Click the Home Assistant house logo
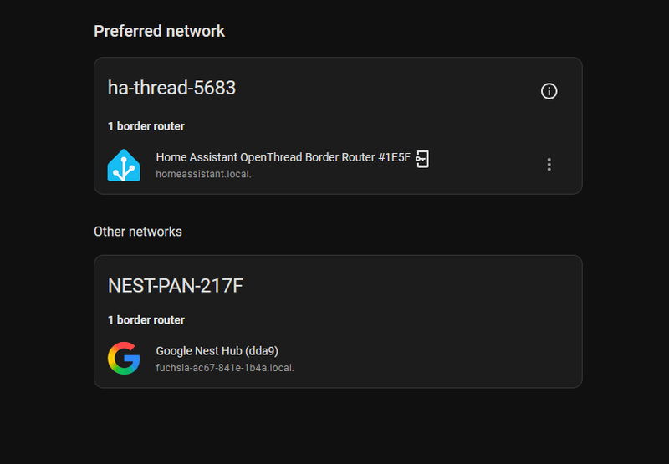Screen dimensions: 669x464 (x=124, y=165)
